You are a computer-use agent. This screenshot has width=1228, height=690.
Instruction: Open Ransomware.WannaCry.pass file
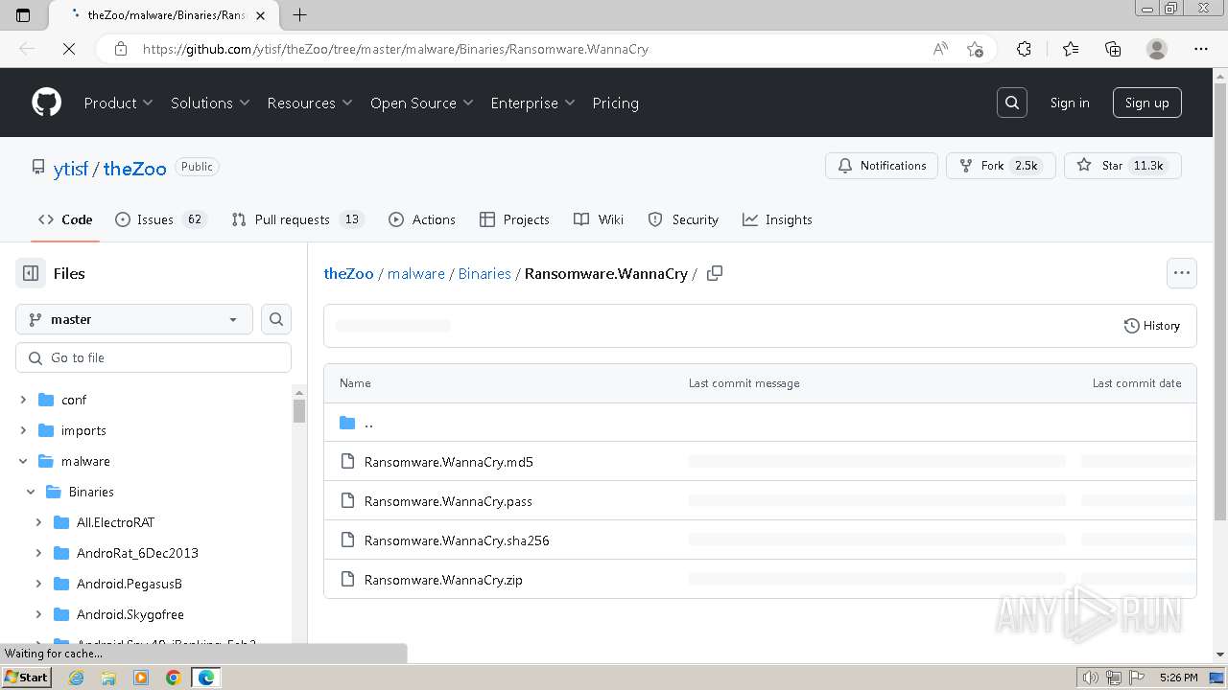click(448, 501)
